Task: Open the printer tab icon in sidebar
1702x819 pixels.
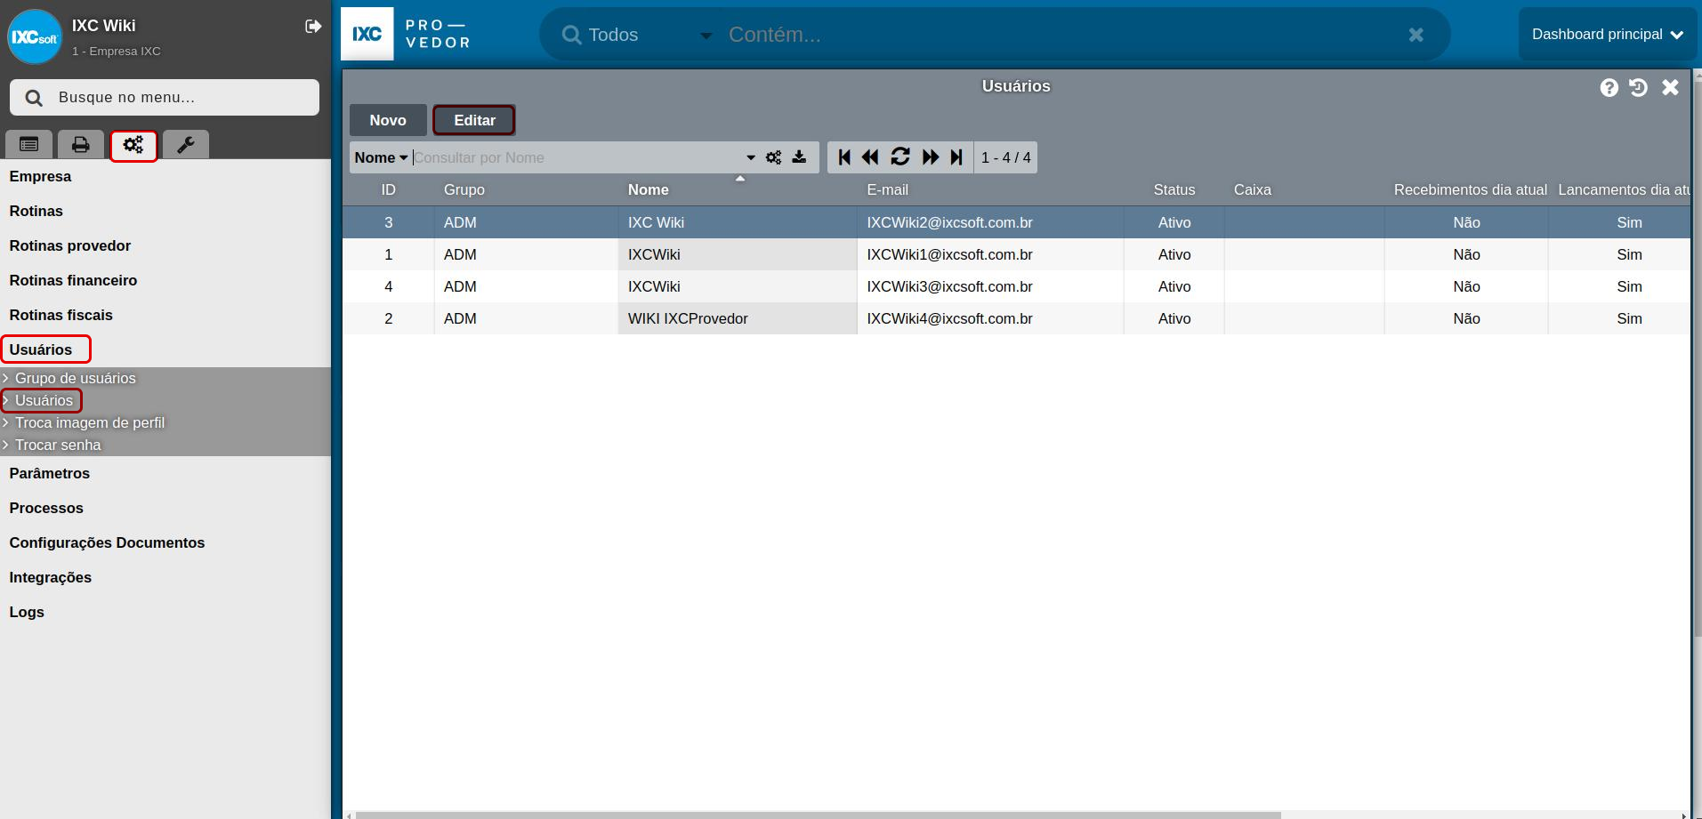Action: (81, 144)
